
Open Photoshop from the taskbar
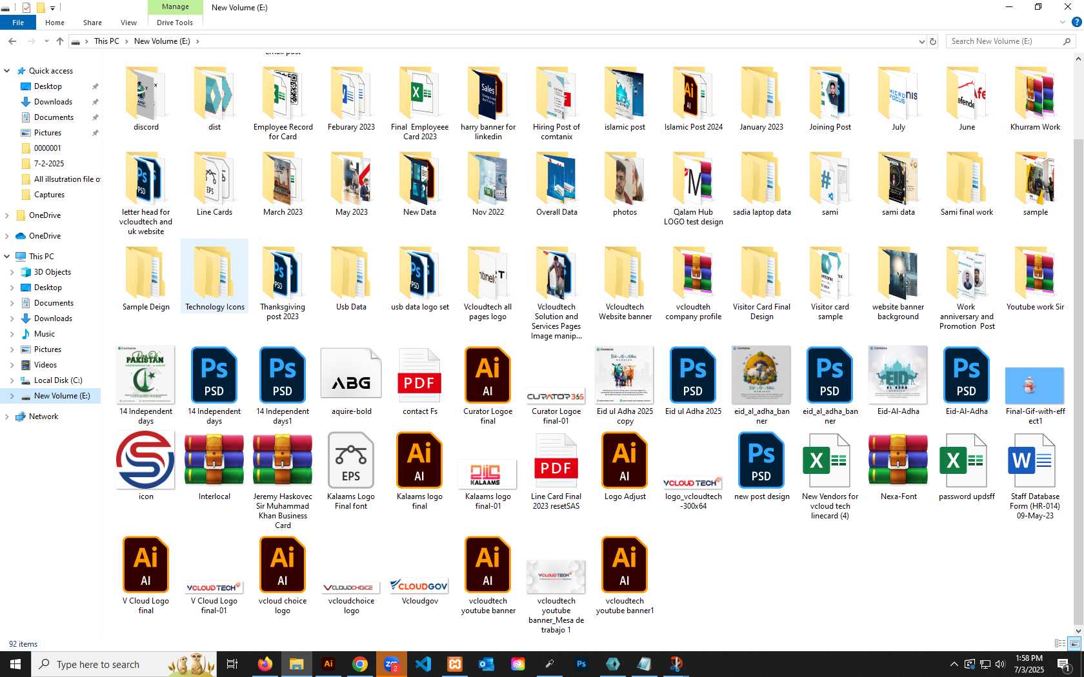click(x=581, y=664)
